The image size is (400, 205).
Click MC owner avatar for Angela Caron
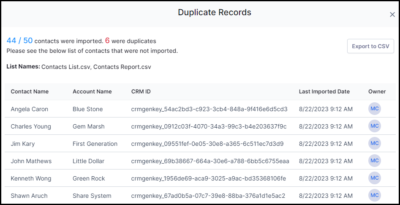coord(375,109)
